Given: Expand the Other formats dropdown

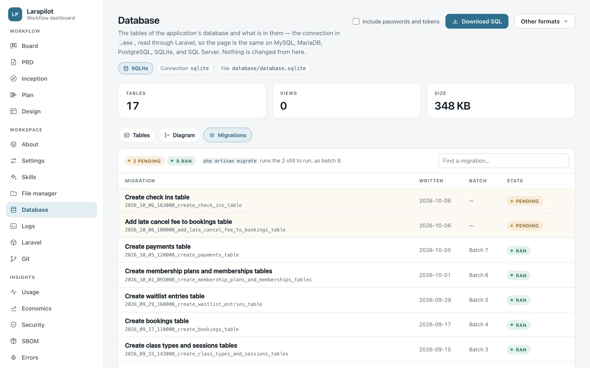Looking at the screenshot, I should click(544, 21).
